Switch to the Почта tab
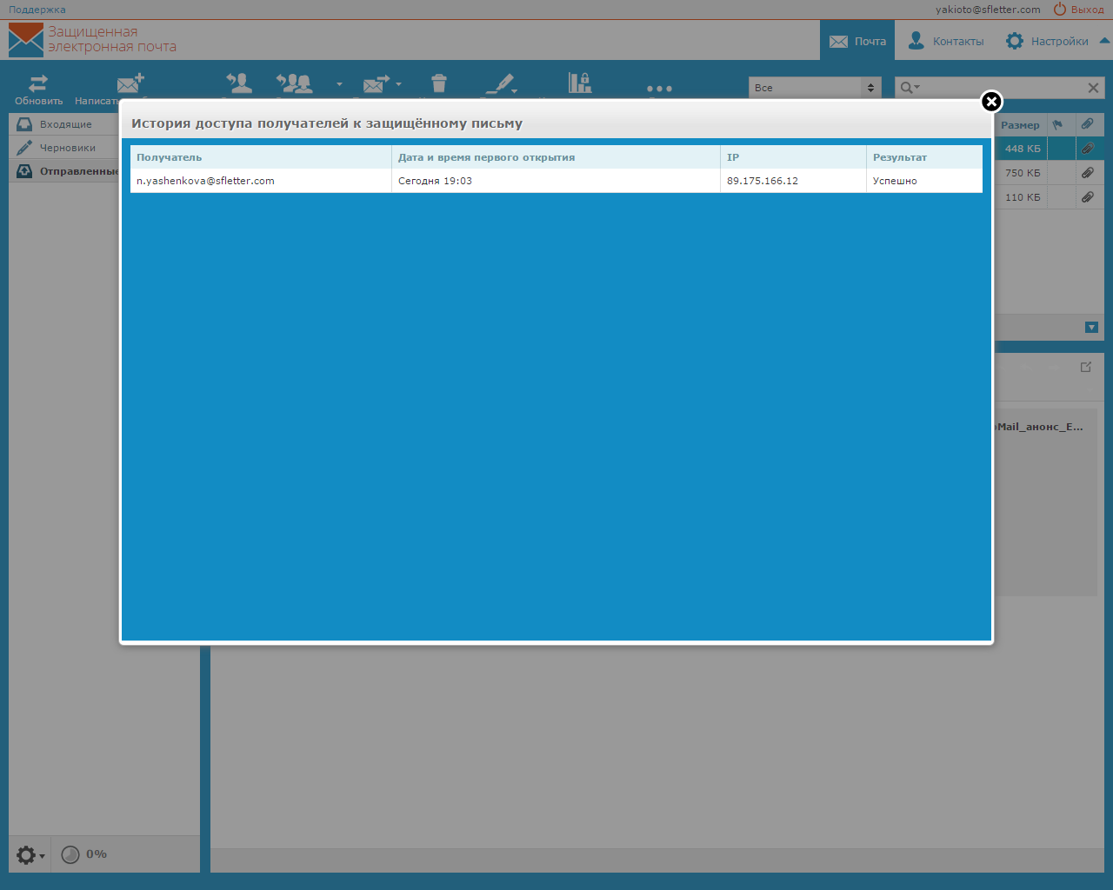Image resolution: width=1113 pixels, height=890 pixels. click(857, 41)
